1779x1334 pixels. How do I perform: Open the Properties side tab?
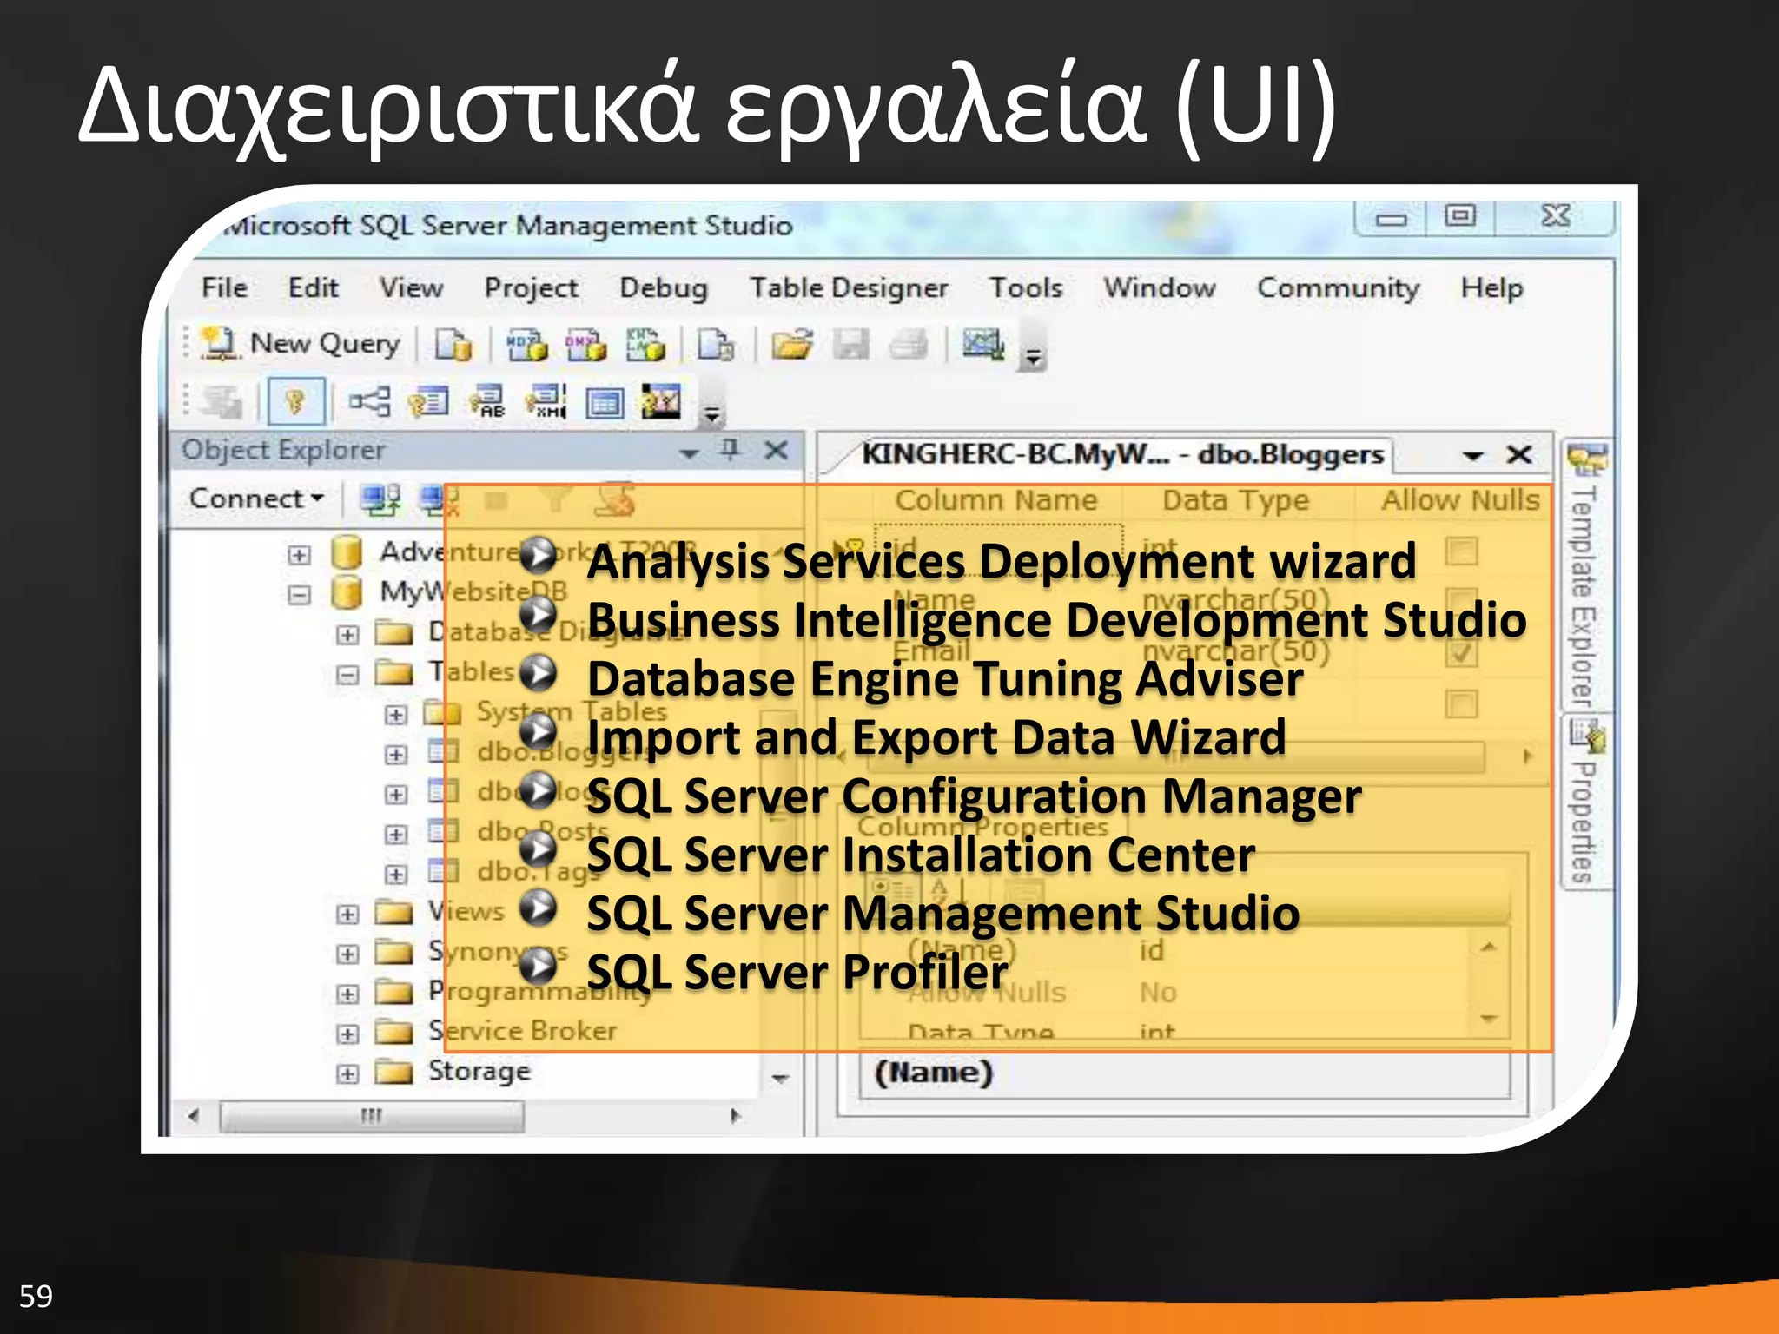[1585, 801]
